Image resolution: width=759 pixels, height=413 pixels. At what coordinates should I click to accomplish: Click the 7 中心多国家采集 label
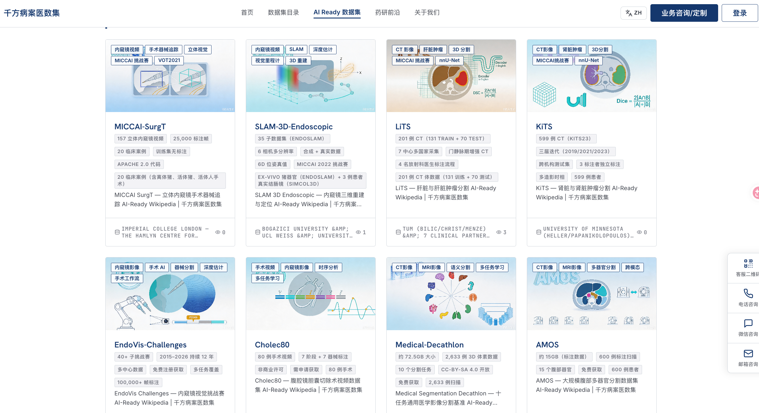pos(419,151)
